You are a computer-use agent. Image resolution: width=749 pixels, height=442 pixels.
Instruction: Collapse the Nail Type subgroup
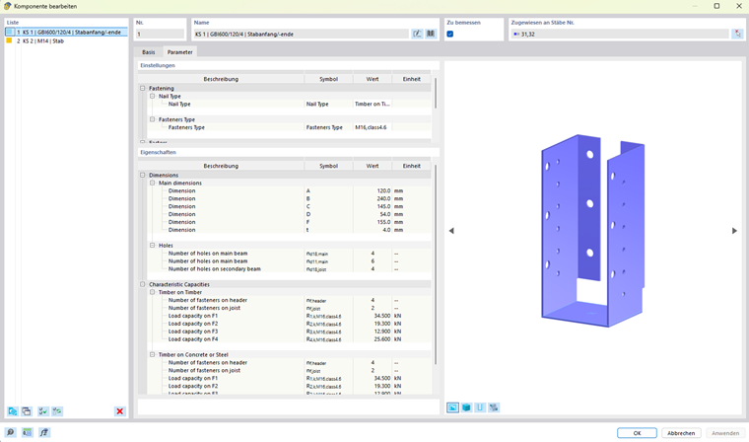(x=153, y=96)
